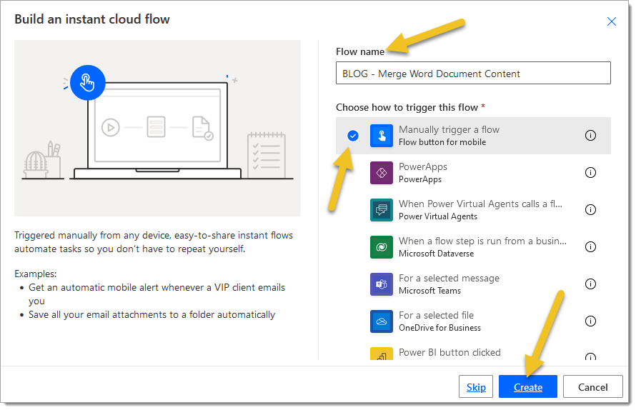Open info for Manually trigger a flow
The image size is (636, 410).
pyautogui.click(x=590, y=136)
